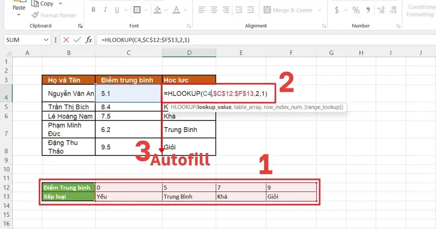
Task: Click the Copy icon in Clipboard group
Action: 35,4
